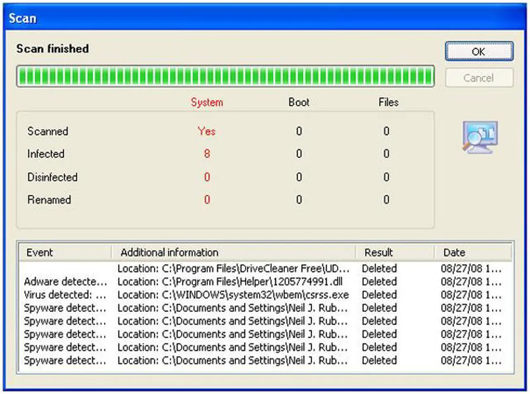Click the Result column header
The width and height of the screenshot is (530, 394).
[x=395, y=252]
